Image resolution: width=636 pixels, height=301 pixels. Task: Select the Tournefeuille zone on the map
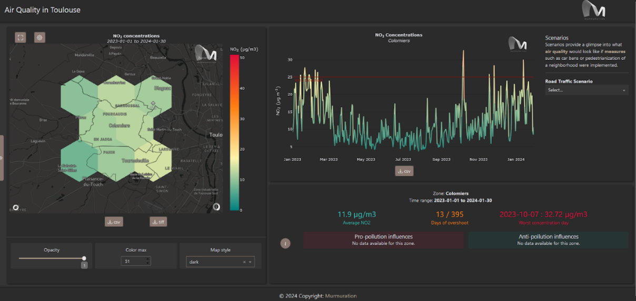point(135,160)
